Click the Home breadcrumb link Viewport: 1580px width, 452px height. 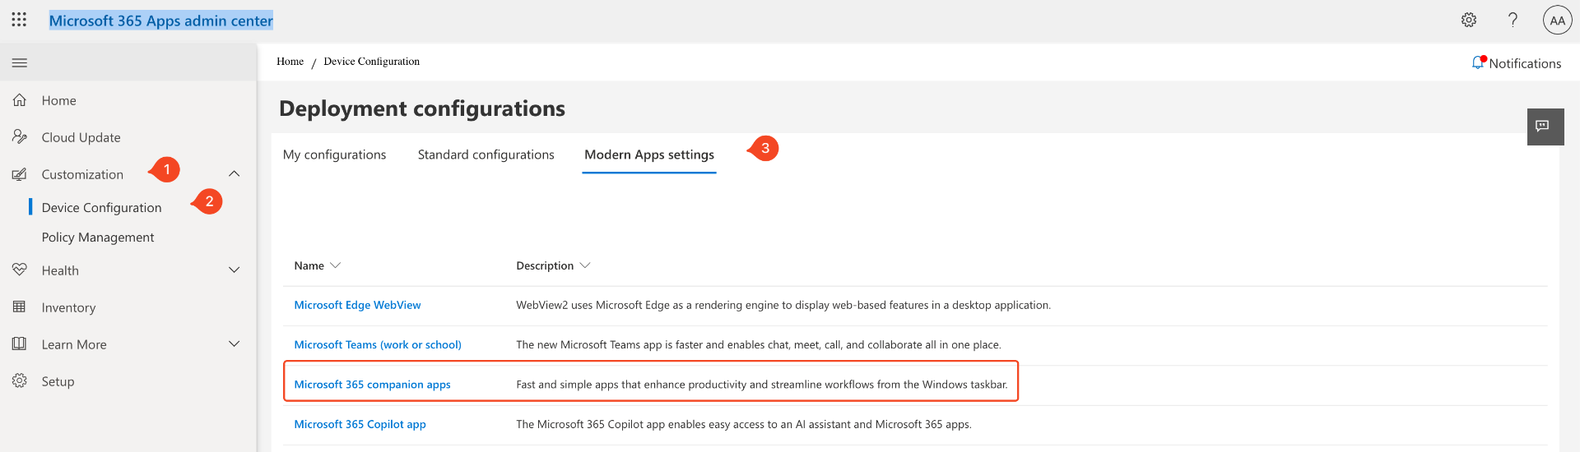(x=290, y=62)
